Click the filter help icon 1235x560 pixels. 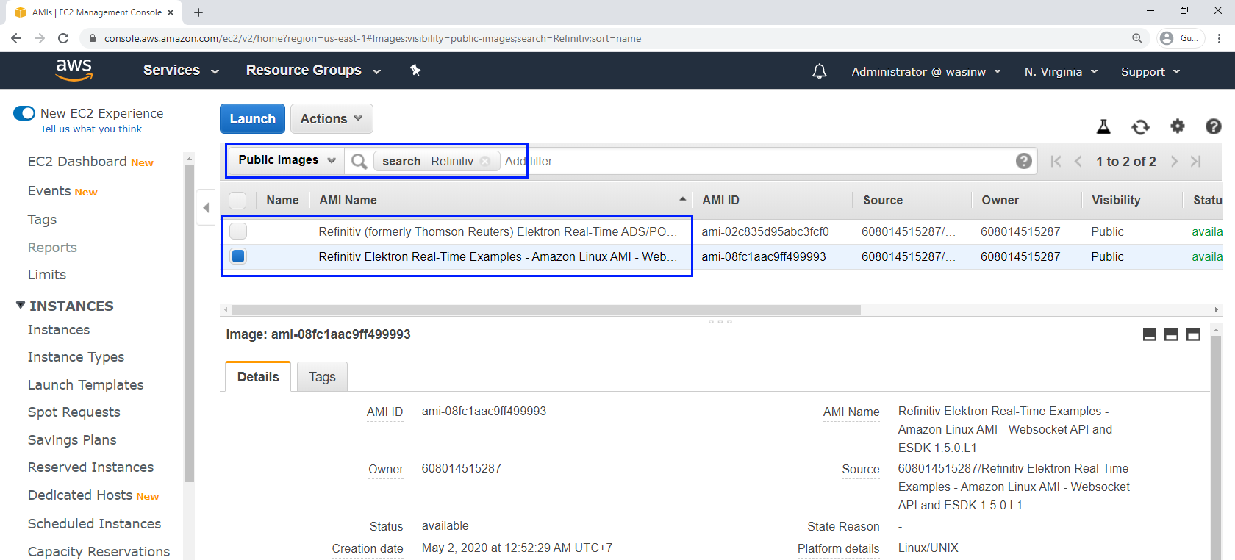pos(1023,161)
